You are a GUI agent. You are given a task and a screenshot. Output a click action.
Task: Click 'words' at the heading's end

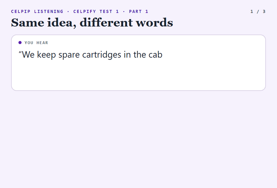point(154,22)
